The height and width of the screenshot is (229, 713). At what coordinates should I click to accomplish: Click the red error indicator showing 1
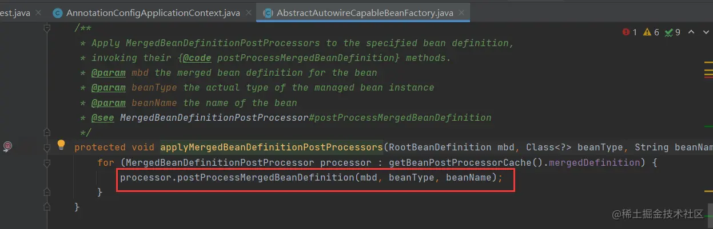click(x=630, y=32)
